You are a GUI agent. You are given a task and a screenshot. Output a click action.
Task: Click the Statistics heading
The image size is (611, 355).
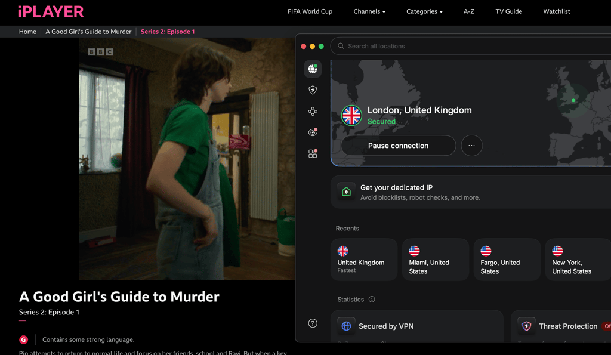(350, 300)
